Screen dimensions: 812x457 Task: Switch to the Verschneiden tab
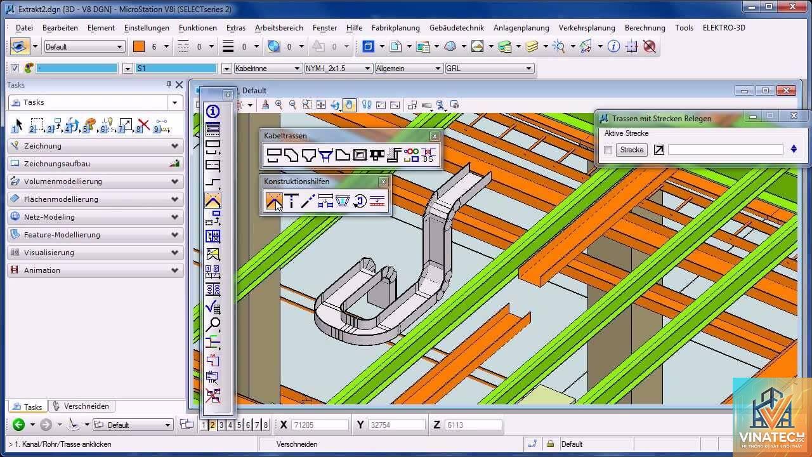pos(81,406)
